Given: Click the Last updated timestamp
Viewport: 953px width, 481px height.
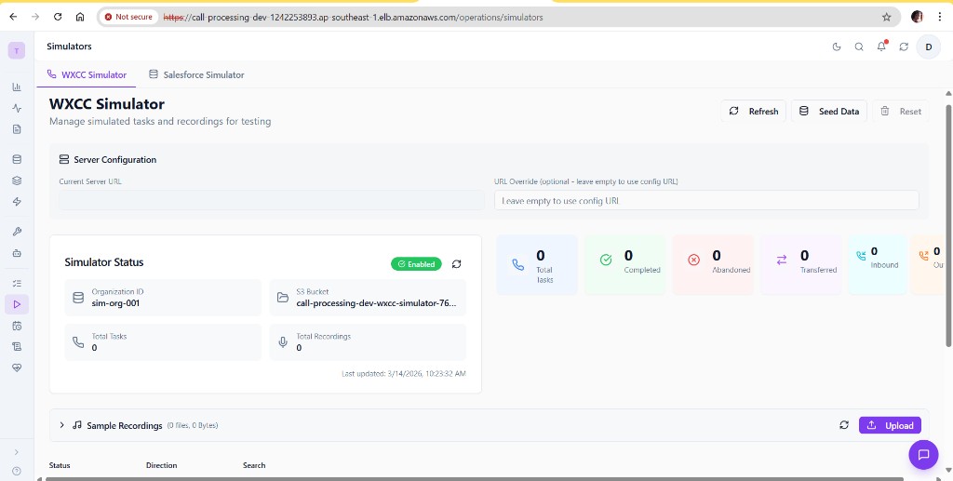Looking at the screenshot, I should point(404,373).
